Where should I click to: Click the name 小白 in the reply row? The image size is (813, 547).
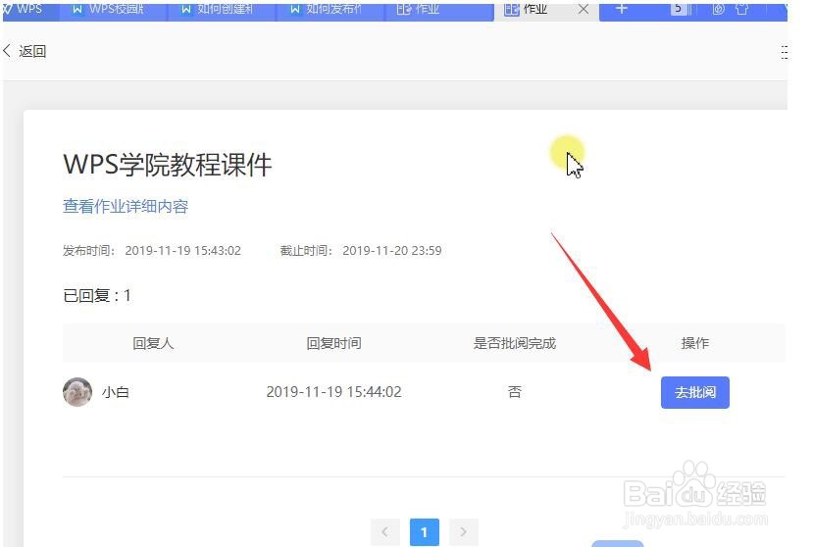(x=115, y=392)
